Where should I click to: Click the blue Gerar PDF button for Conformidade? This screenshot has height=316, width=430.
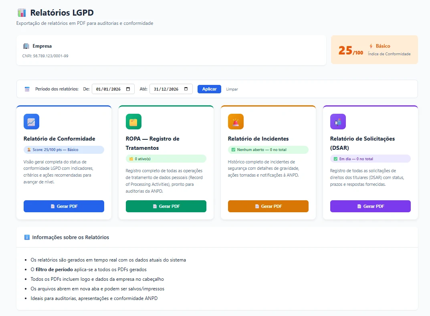coord(64,206)
